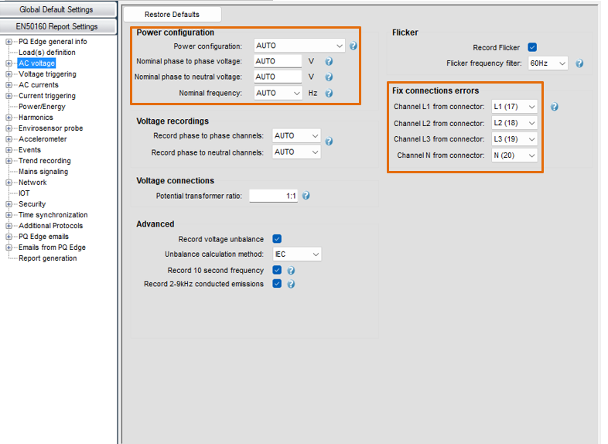The image size is (608, 444).
Task: Disable Record voltage unbalance checkbox
Action: click(277, 238)
